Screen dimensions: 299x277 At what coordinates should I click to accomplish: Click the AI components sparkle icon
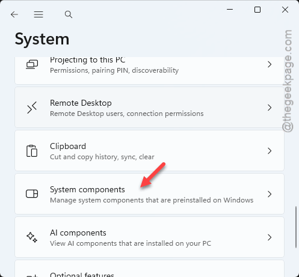coord(32,237)
